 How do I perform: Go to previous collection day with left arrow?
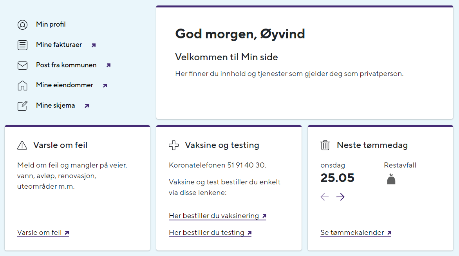tap(324, 197)
